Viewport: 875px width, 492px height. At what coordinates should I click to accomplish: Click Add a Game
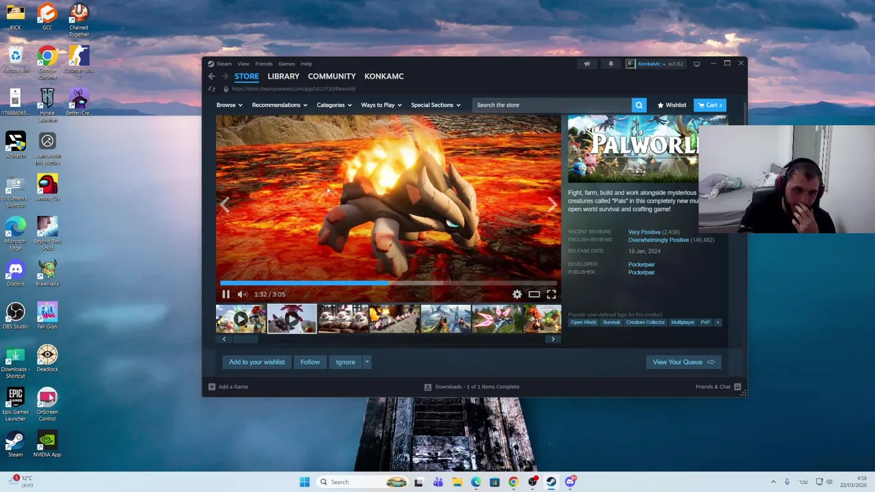point(228,387)
